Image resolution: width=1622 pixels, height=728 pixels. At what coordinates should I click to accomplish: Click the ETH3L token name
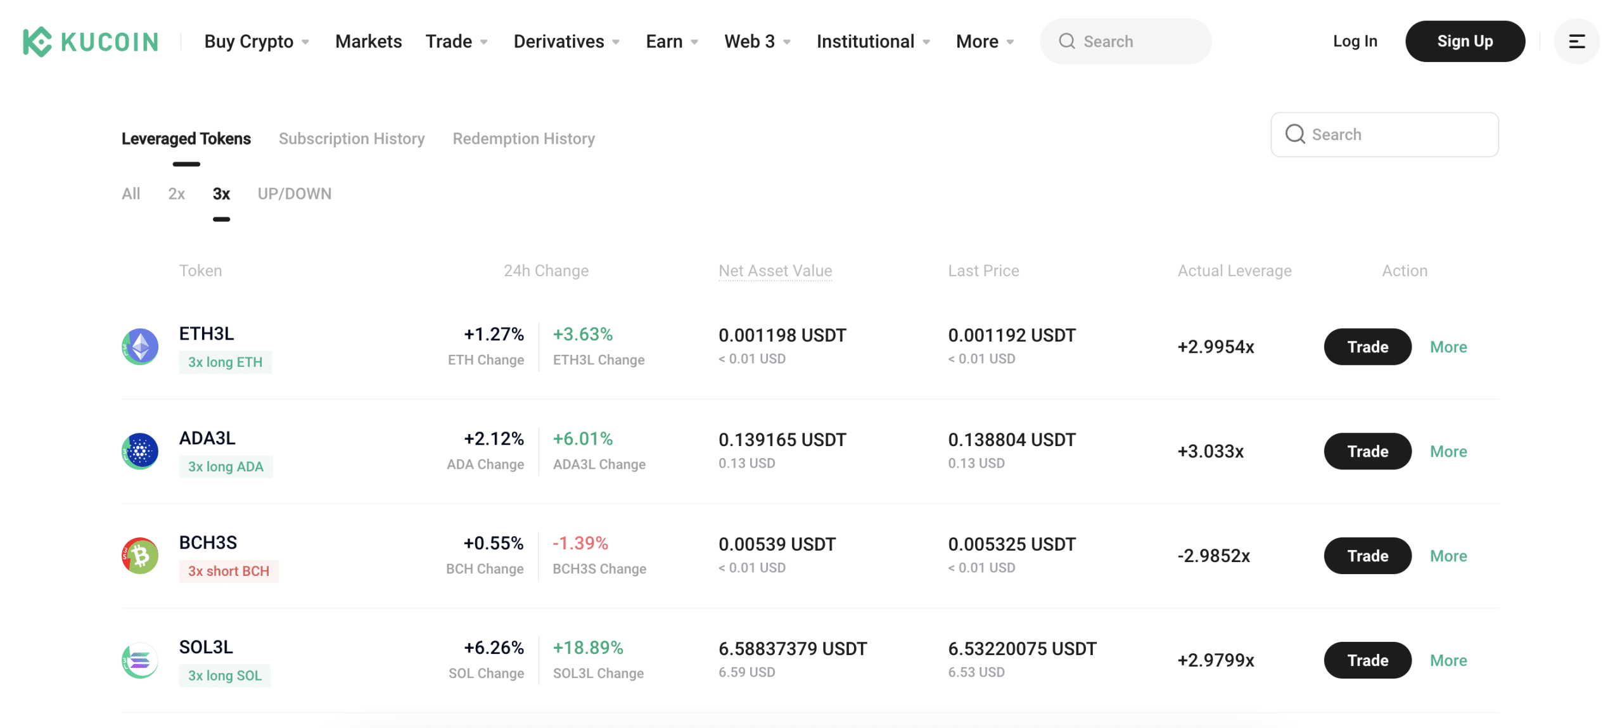click(x=207, y=334)
